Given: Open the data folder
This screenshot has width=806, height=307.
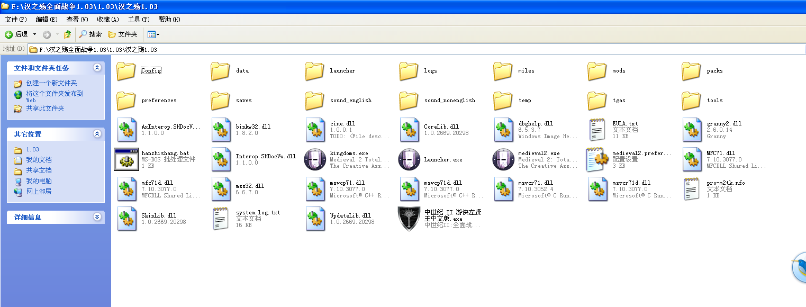Looking at the screenshot, I should pyautogui.click(x=221, y=71).
